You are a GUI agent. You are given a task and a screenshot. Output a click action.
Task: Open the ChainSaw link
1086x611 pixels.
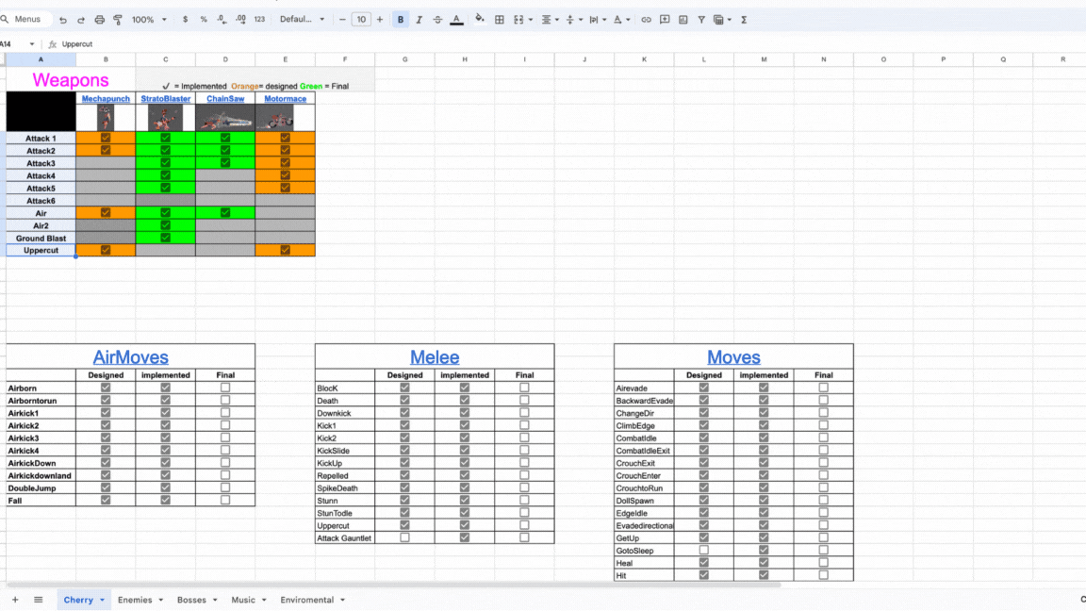click(225, 99)
